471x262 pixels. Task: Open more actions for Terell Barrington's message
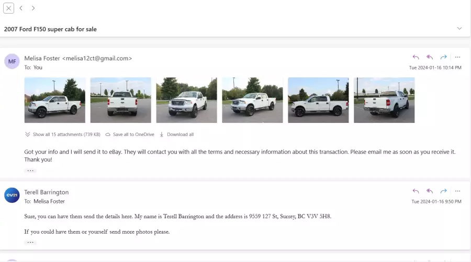tap(457, 191)
